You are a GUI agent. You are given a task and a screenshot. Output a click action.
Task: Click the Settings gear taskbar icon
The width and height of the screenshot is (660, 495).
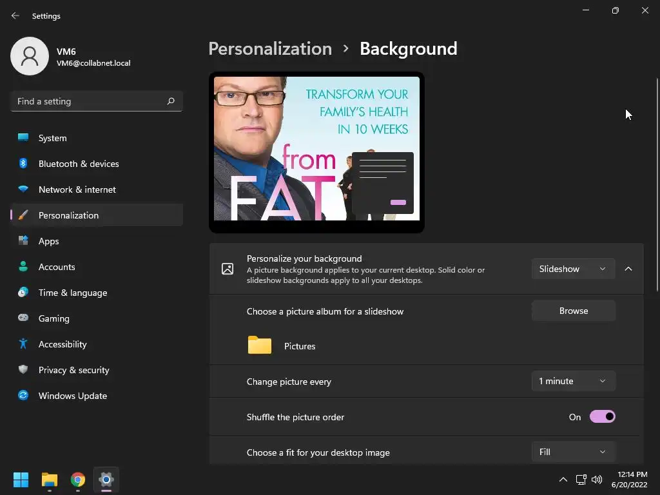tap(106, 480)
